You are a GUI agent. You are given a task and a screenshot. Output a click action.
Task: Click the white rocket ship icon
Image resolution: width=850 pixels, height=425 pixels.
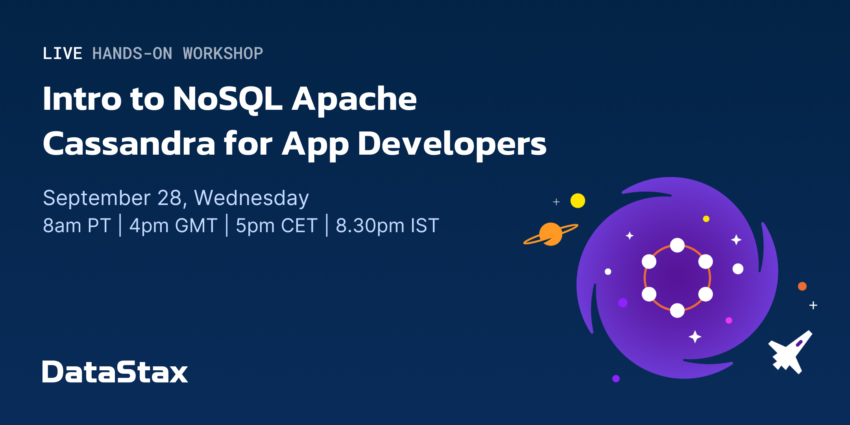point(789,353)
